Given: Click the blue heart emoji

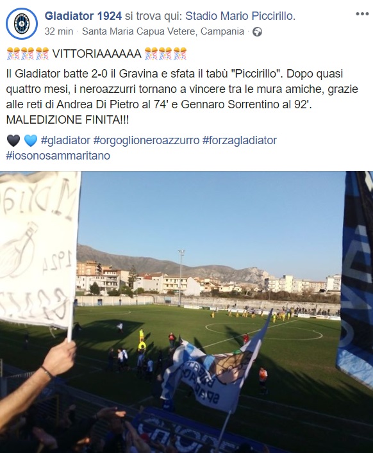Looking at the screenshot, I should [31, 141].
